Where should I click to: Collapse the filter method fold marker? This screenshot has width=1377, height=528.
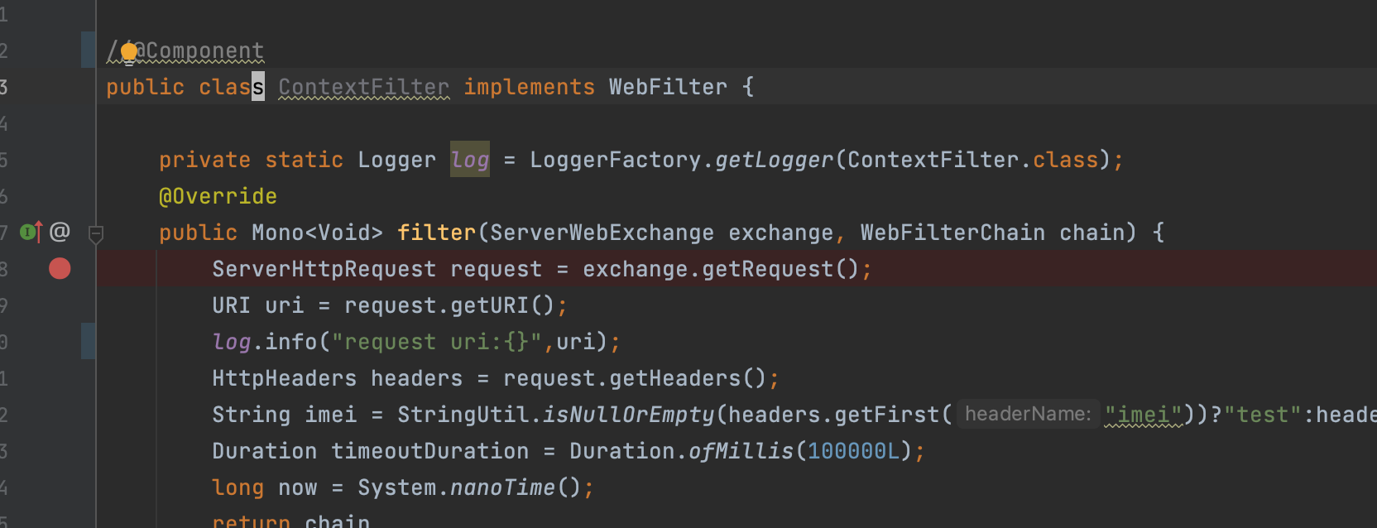[96, 234]
